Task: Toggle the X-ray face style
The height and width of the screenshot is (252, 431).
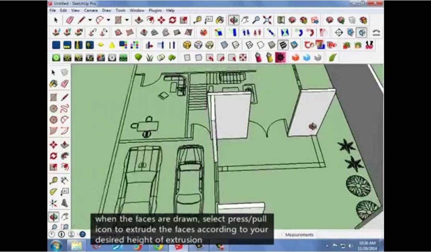Action: 224,45
